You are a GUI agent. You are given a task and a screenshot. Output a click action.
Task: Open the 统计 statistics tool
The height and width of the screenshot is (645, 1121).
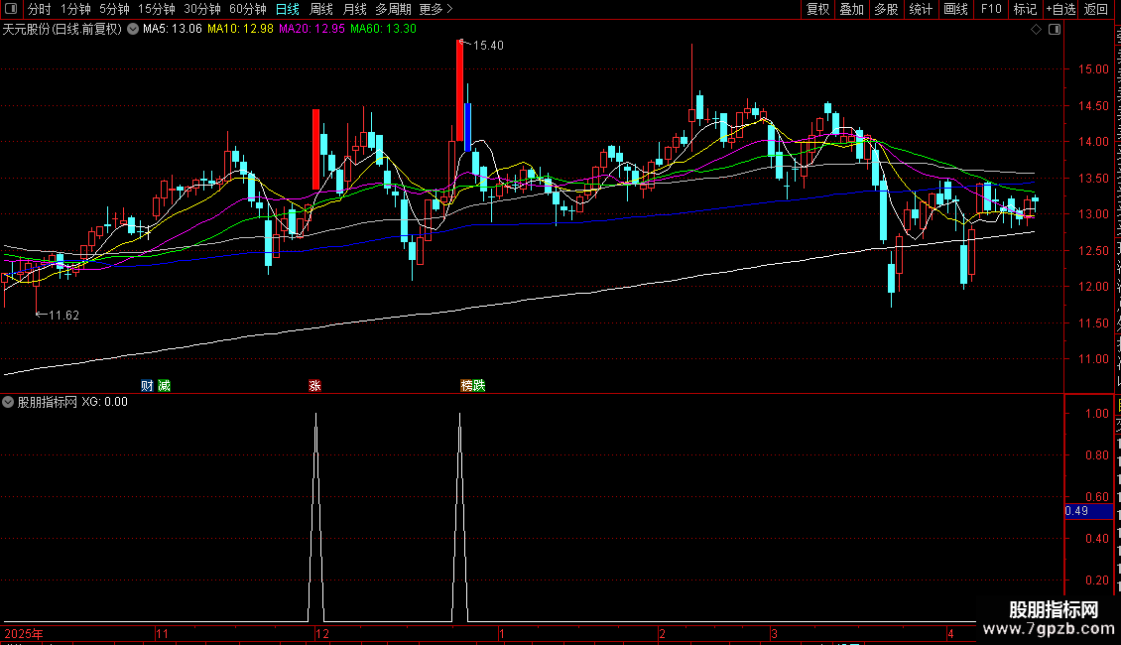click(921, 9)
